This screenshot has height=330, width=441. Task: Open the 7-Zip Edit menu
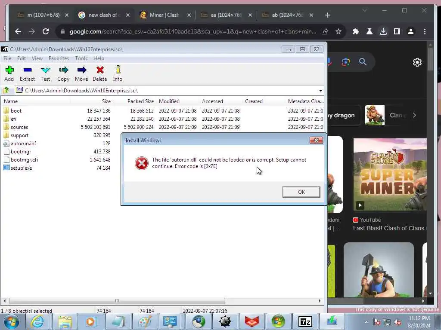(x=22, y=58)
